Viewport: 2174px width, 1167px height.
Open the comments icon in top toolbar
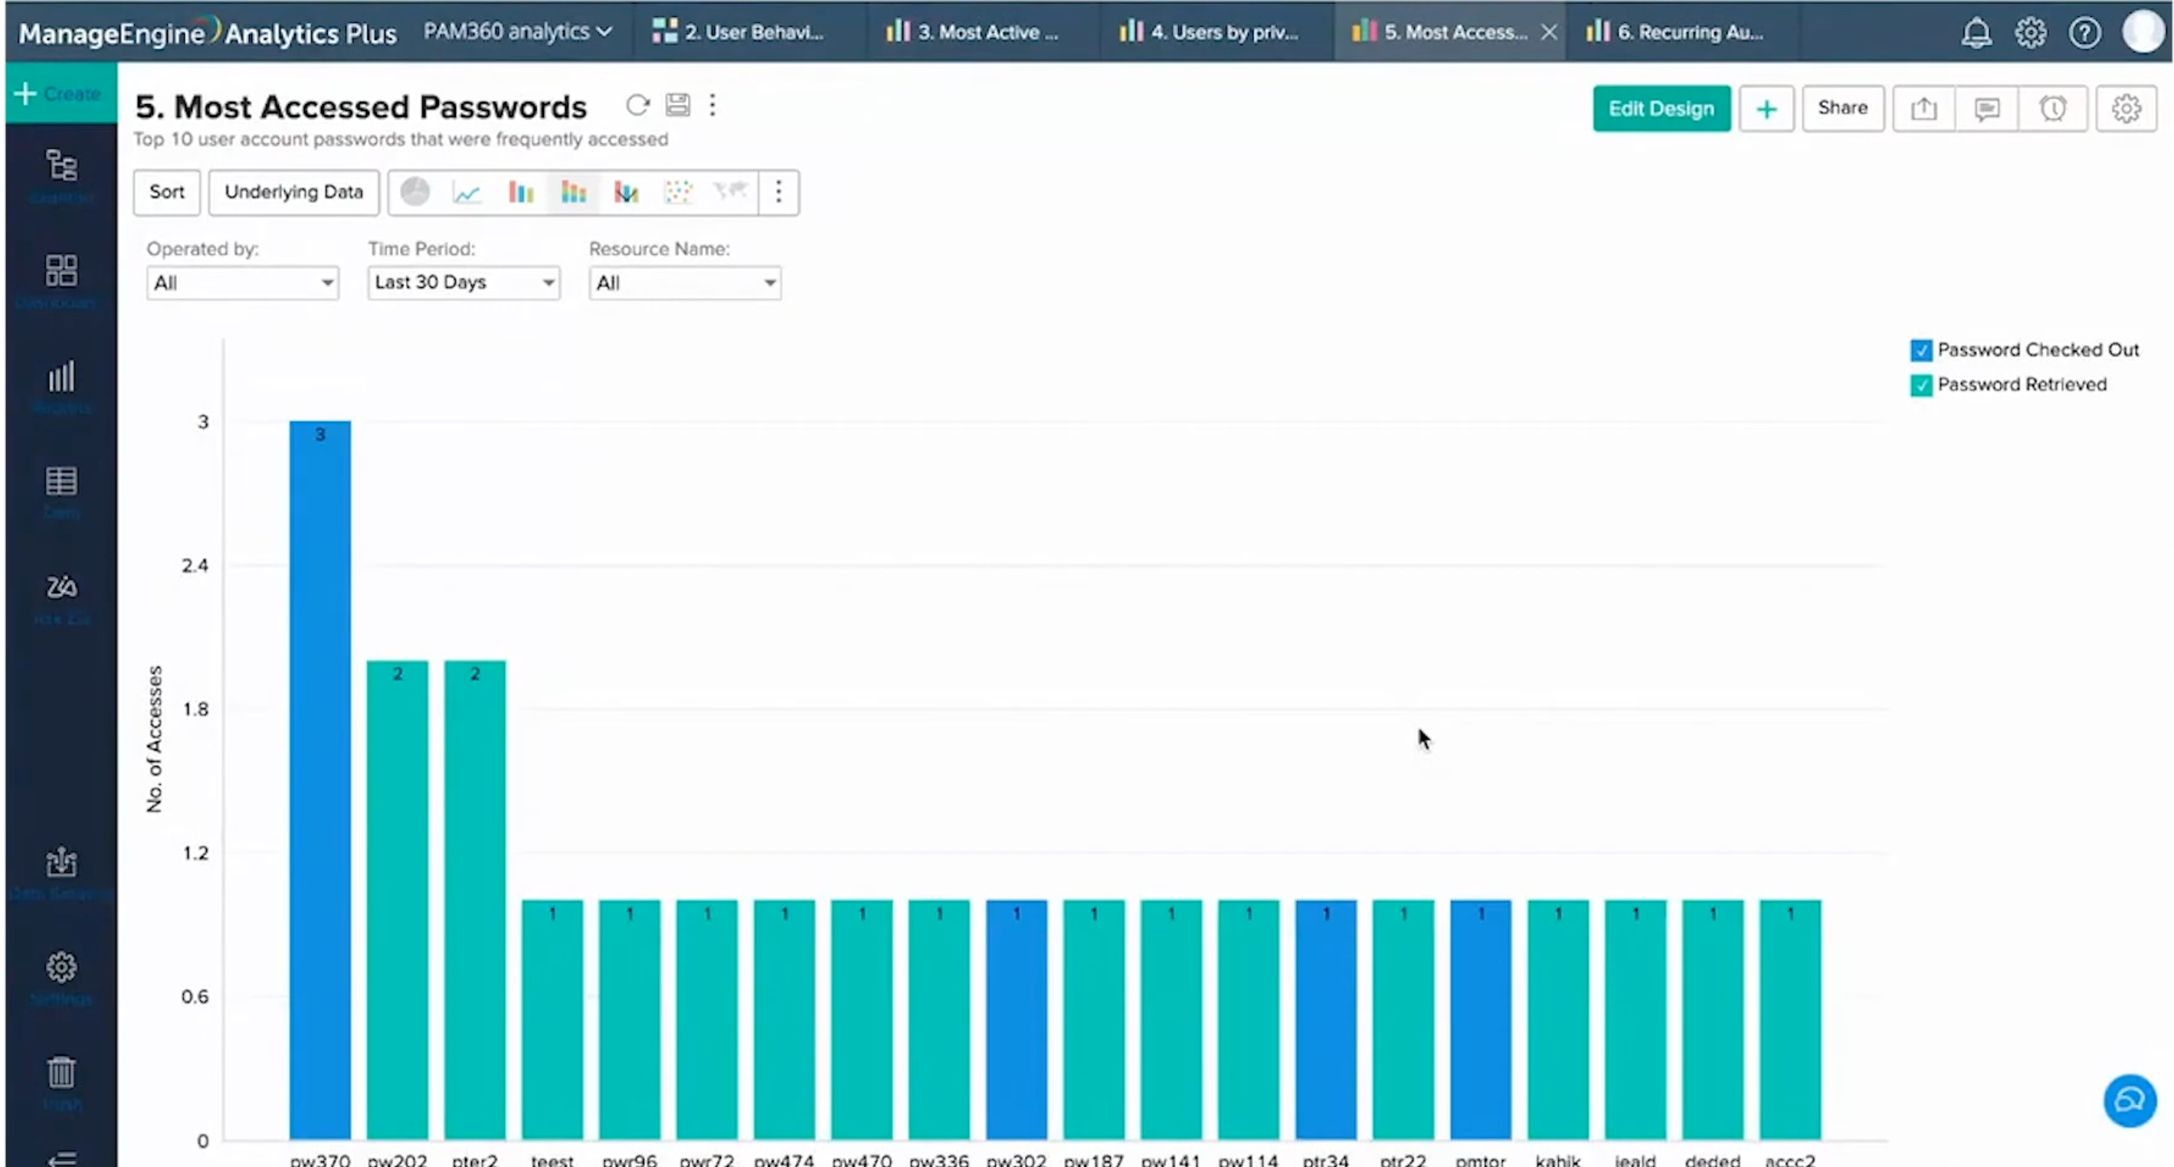tap(1986, 109)
